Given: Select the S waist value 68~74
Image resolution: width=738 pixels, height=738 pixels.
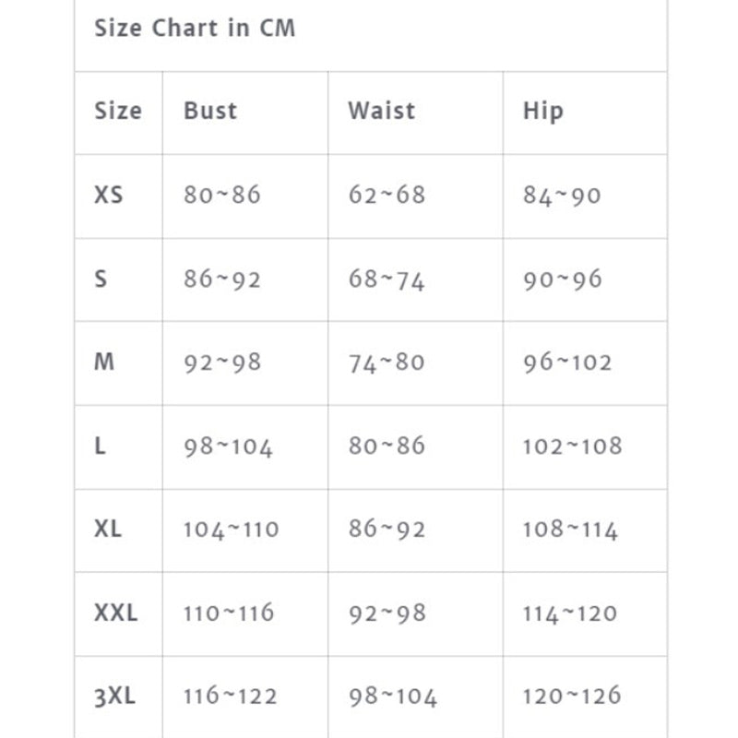Looking at the screenshot, I should pyautogui.click(x=387, y=280).
